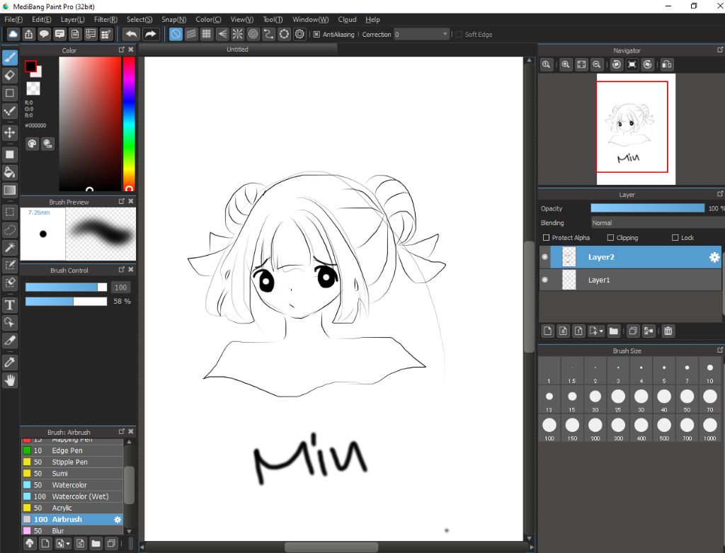Enable the Soft Edge checkbox
This screenshot has height=553, width=725.
pos(459,34)
